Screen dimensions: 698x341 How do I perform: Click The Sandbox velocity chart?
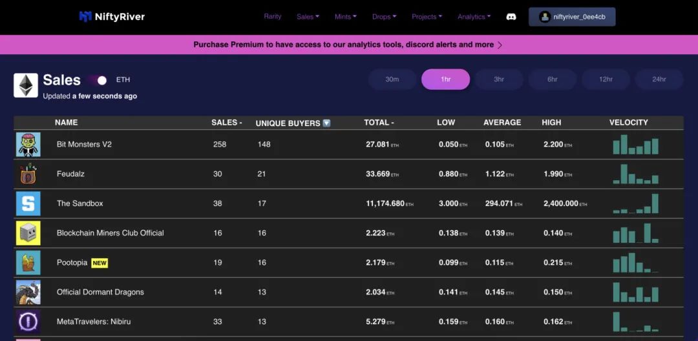pyautogui.click(x=635, y=203)
